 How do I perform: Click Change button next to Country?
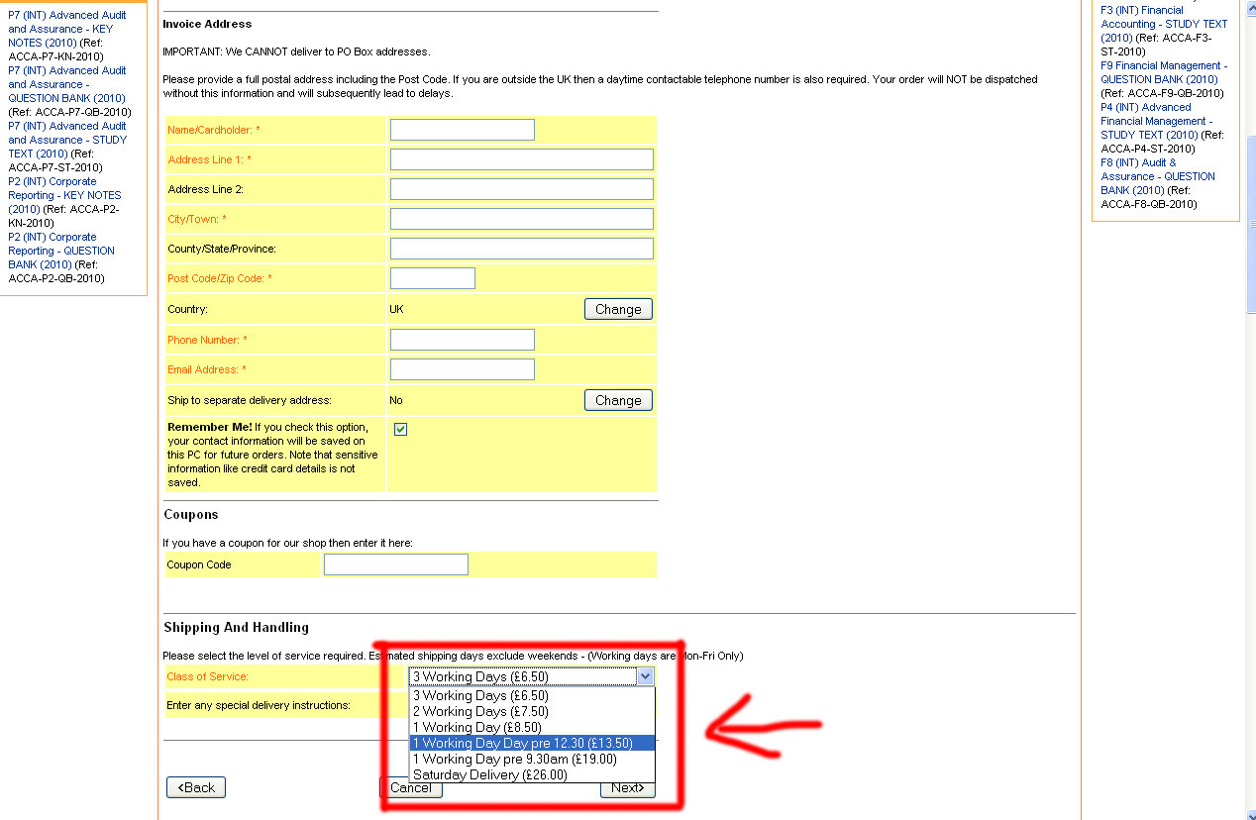(618, 309)
